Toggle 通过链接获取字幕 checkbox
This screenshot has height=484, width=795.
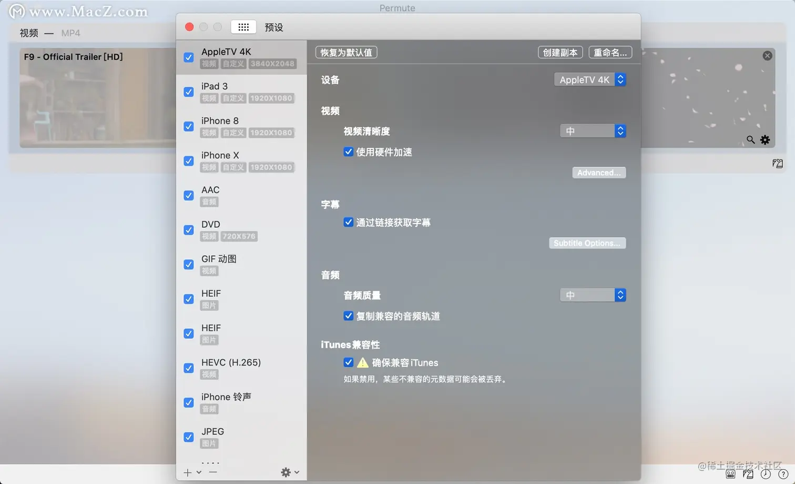coord(348,222)
